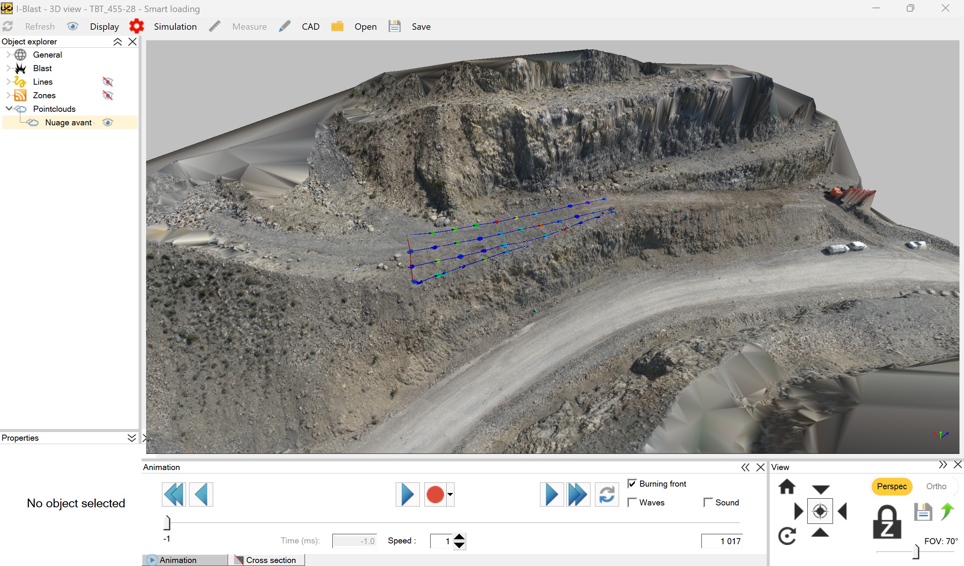Click the blue pencil CAD icon
Viewport: 964px width, 566px height.
[284, 26]
